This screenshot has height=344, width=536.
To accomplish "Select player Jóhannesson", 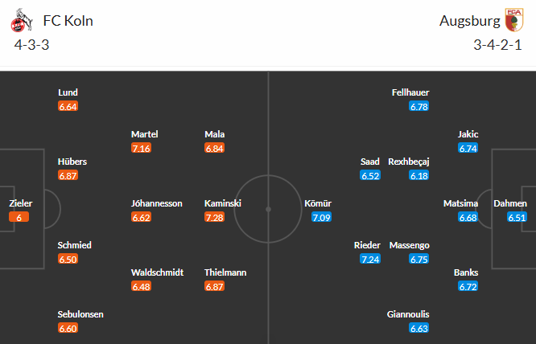I will click(x=156, y=203).
